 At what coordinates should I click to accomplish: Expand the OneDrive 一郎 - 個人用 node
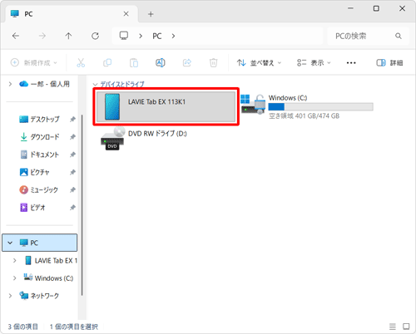point(10,84)
